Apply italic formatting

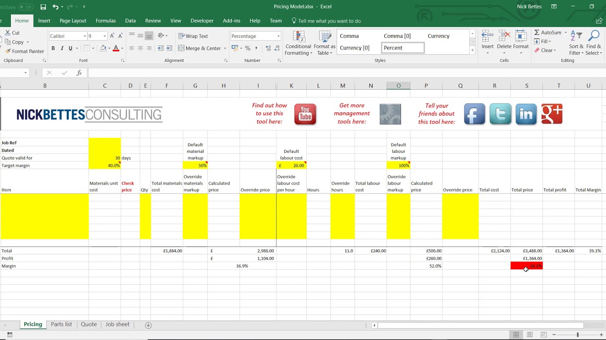click(x=62, y=48)
